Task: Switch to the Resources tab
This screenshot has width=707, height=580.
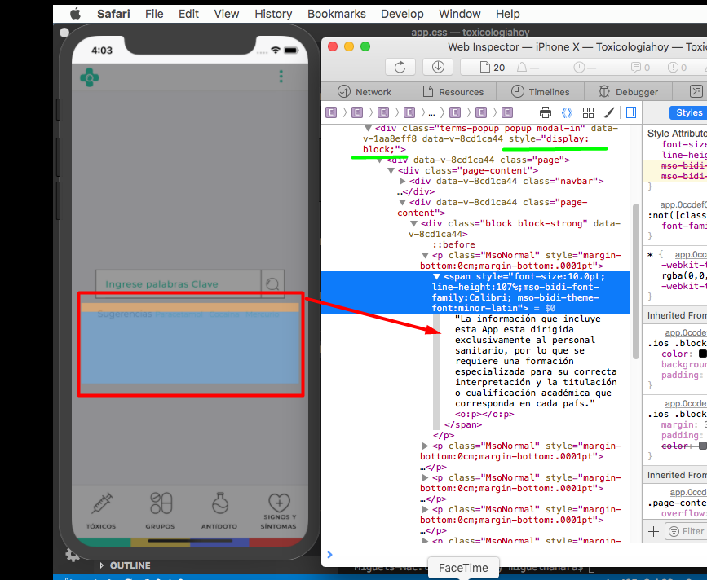Action: [453, 91]
